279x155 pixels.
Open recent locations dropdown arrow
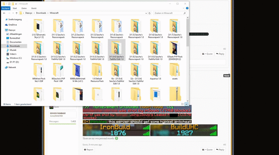point(13,13)
